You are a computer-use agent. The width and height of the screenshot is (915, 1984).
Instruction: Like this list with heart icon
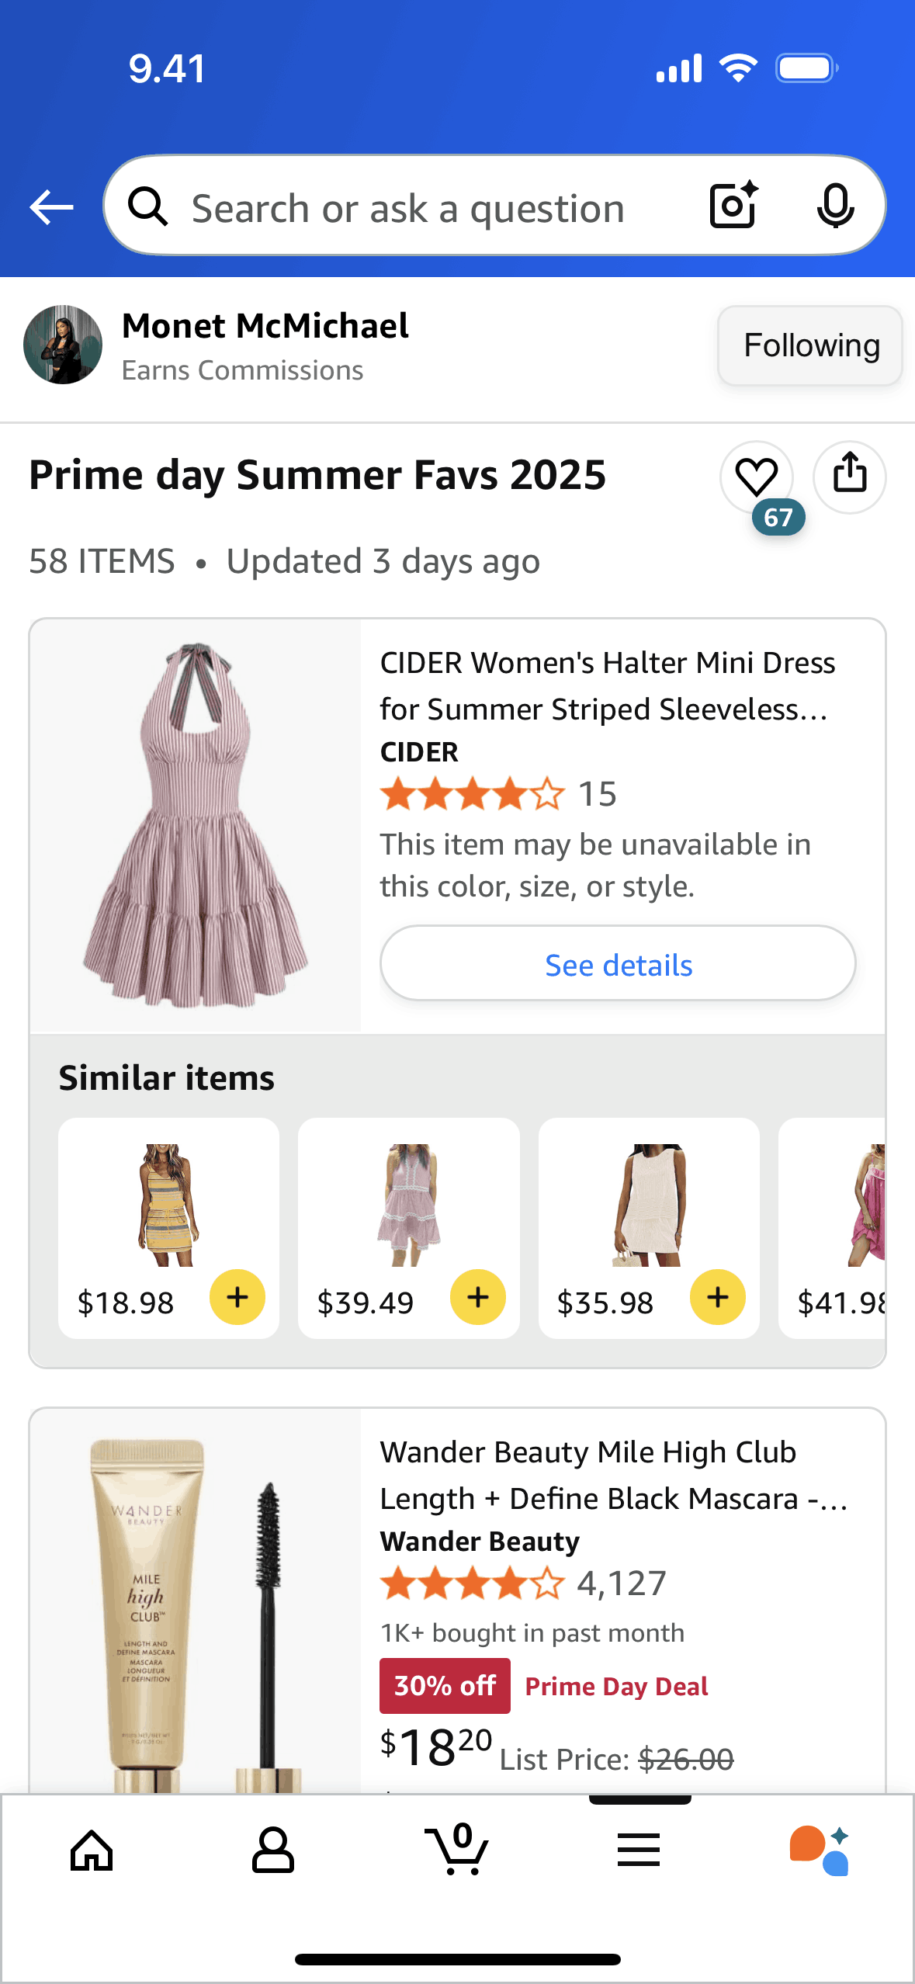(756, 476)
